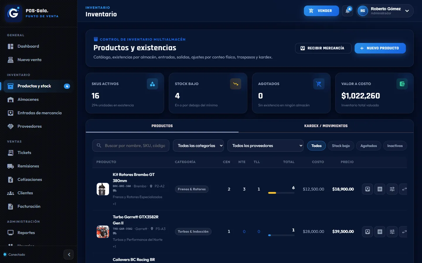The image size is (422, 263).
Task: Open Facturación in the sidebar
Action: click(38, 206)
